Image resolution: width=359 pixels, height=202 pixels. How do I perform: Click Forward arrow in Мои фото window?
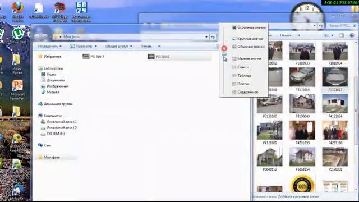coord(45,36)
